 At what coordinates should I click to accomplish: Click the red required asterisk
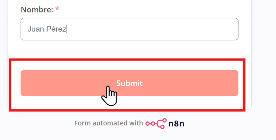57,9
